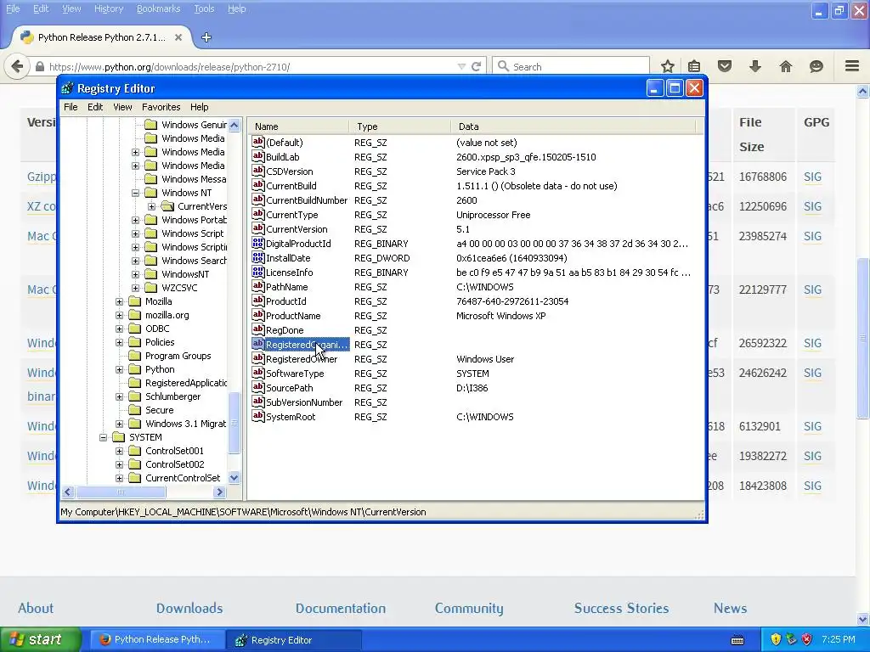Expand the Schlumberger registry key
Image resolution: width=870 pixels, height=652 pixels.
tap(119, 396)
